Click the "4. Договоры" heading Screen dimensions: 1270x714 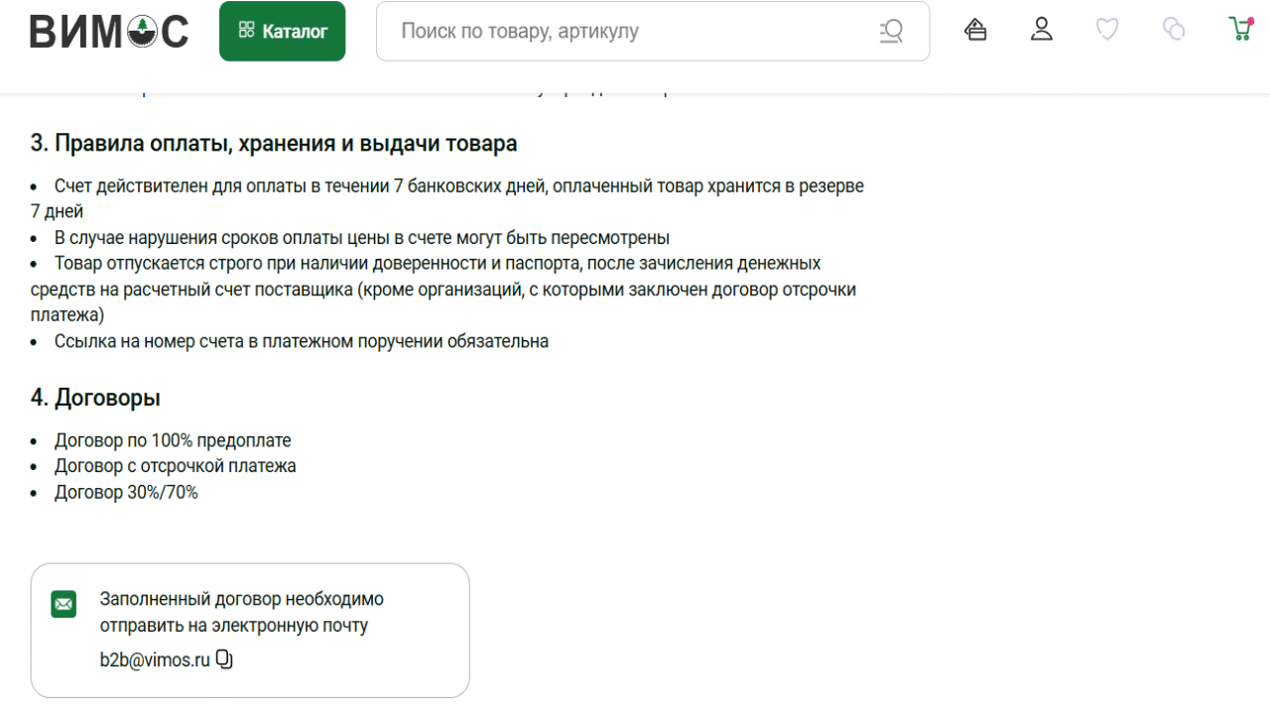tap(95, 399)
